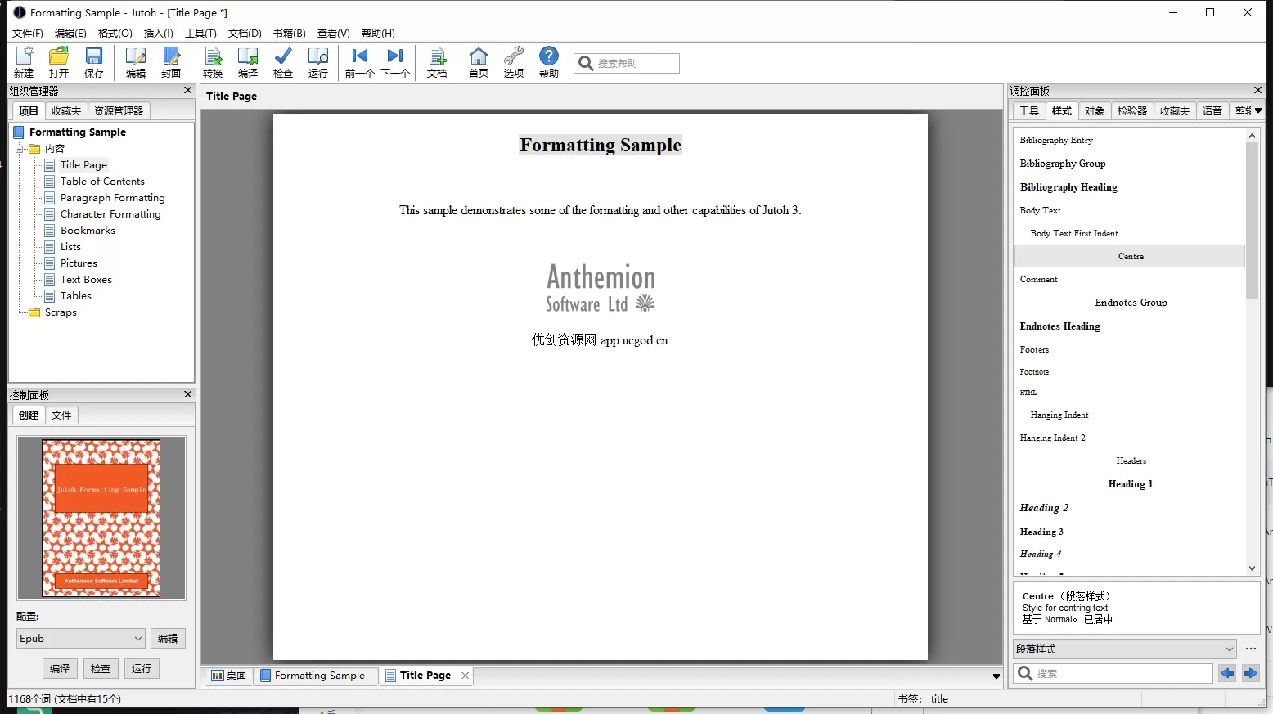Switch to the 文件 tab in control panel
Viewport: 1273px width, 714px height.
pos(61,415)
